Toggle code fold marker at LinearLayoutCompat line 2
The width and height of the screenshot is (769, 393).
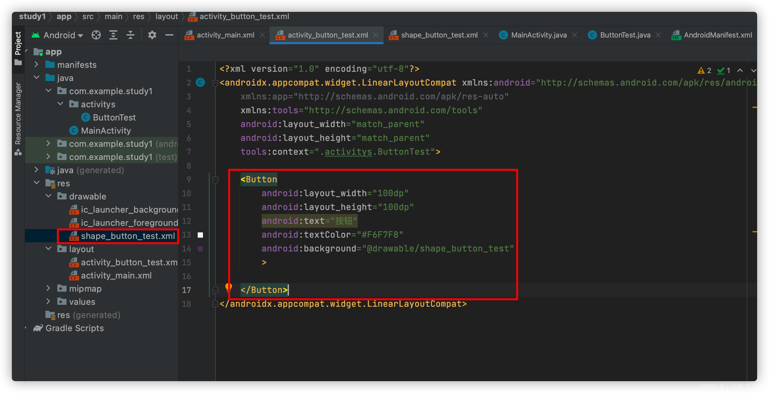coord(215,83)
